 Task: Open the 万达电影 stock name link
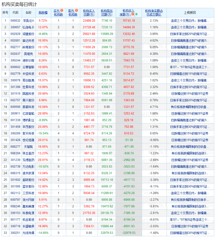(28, 167)
